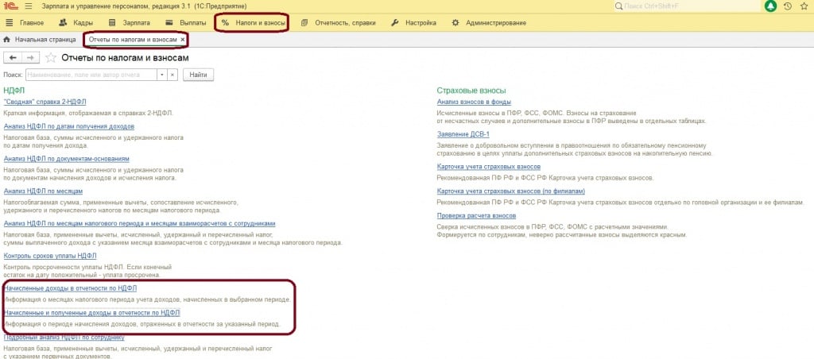Go to home page icon
The height and width of the screenshot is (359, 814).
6,40
